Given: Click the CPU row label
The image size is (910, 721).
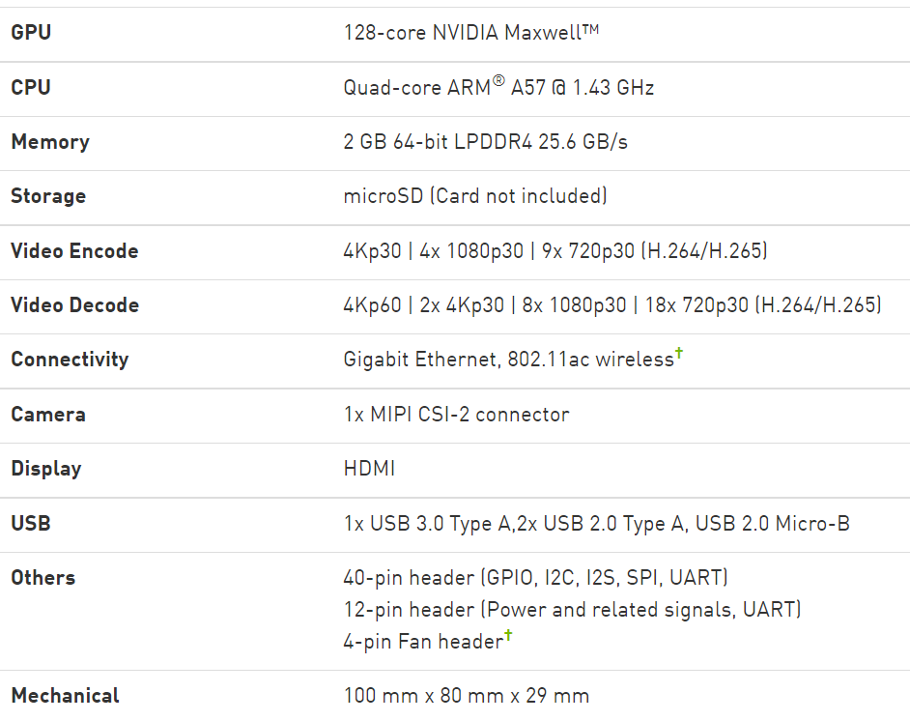Looking at the screenshot, I should (31, 88).
